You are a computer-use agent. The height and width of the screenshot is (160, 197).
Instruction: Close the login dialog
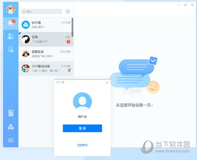(x=107, y=82)
